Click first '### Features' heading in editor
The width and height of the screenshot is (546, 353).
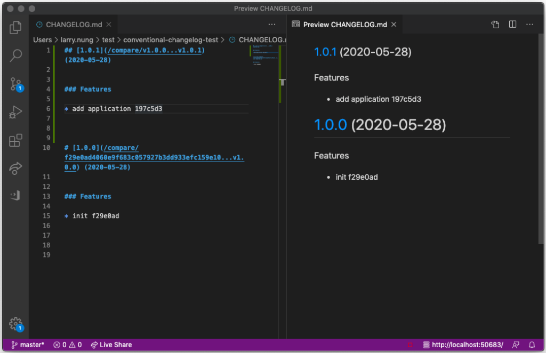tap(88, 90)
